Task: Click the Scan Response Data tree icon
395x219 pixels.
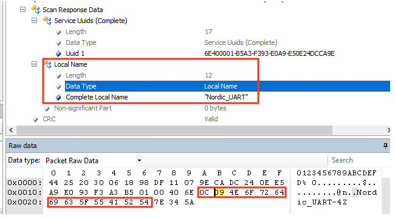Action: 35,10
